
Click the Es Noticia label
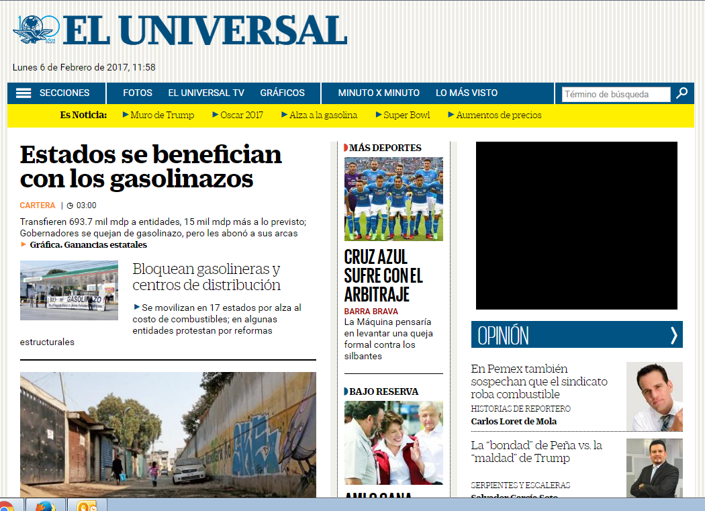coord(84,115)
